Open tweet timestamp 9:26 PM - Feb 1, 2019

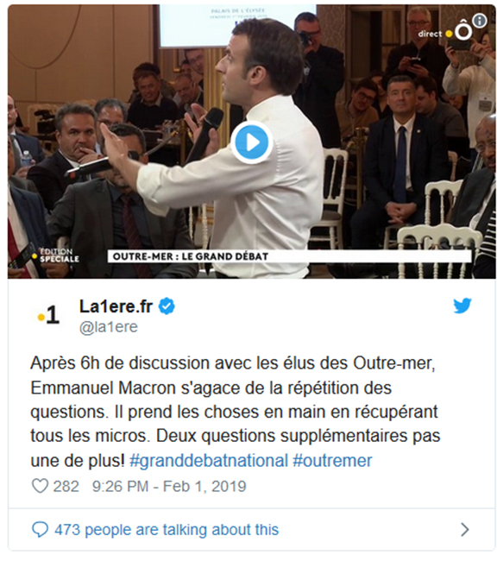point(169,487)
